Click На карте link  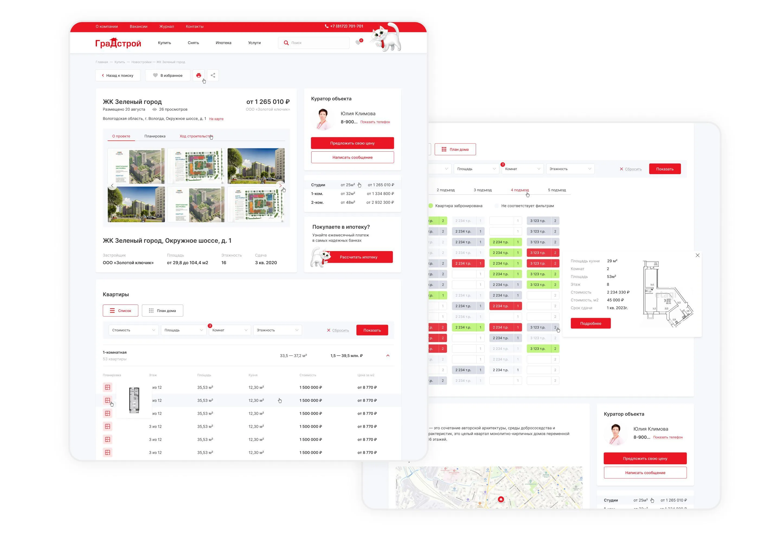coord(216,119)
